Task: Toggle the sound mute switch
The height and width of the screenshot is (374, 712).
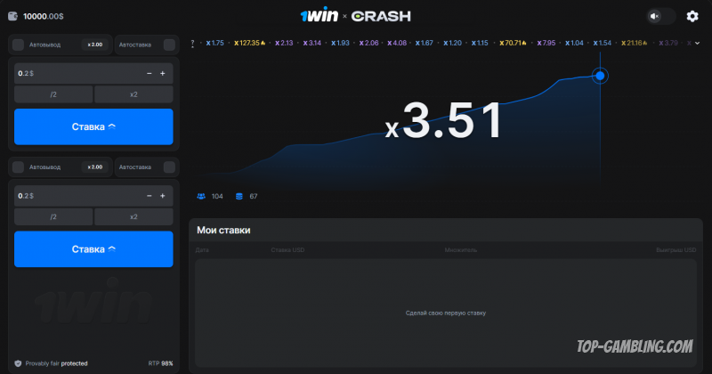Action: pyautogui.click(x=661, y=16)
